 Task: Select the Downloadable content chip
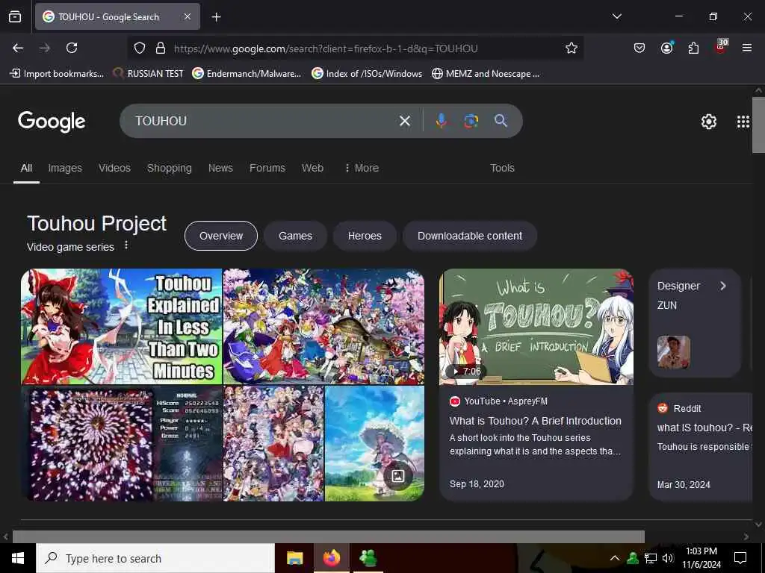pyautogui.click(x=470, y=236)
